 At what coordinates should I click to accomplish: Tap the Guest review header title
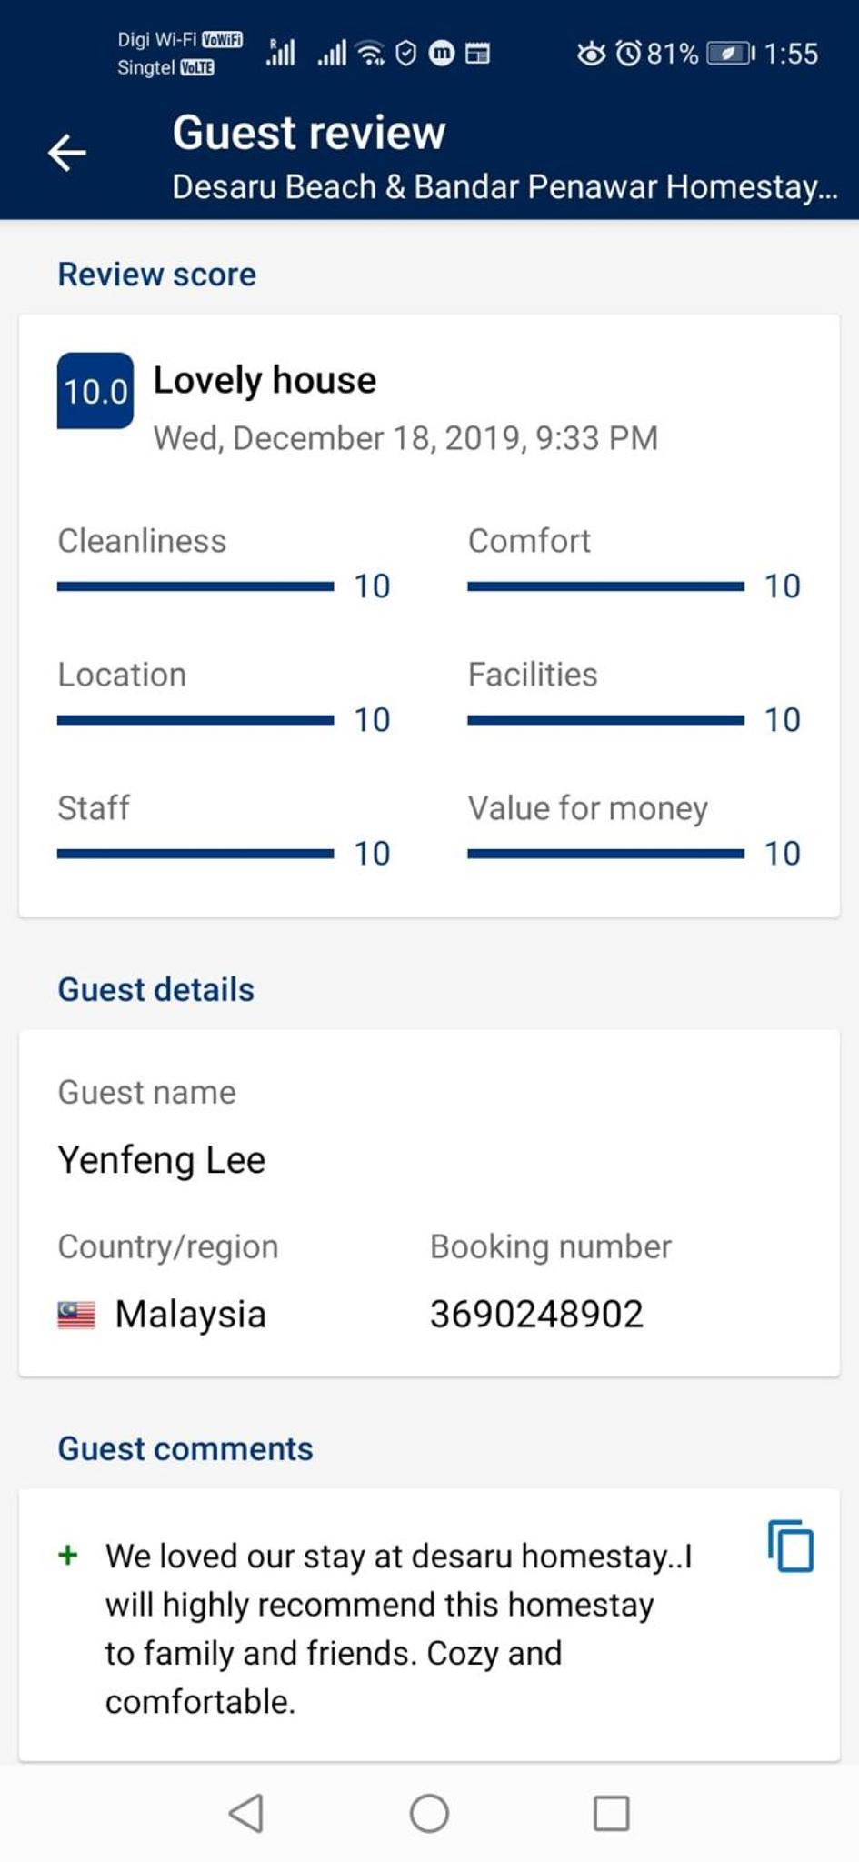309,133
